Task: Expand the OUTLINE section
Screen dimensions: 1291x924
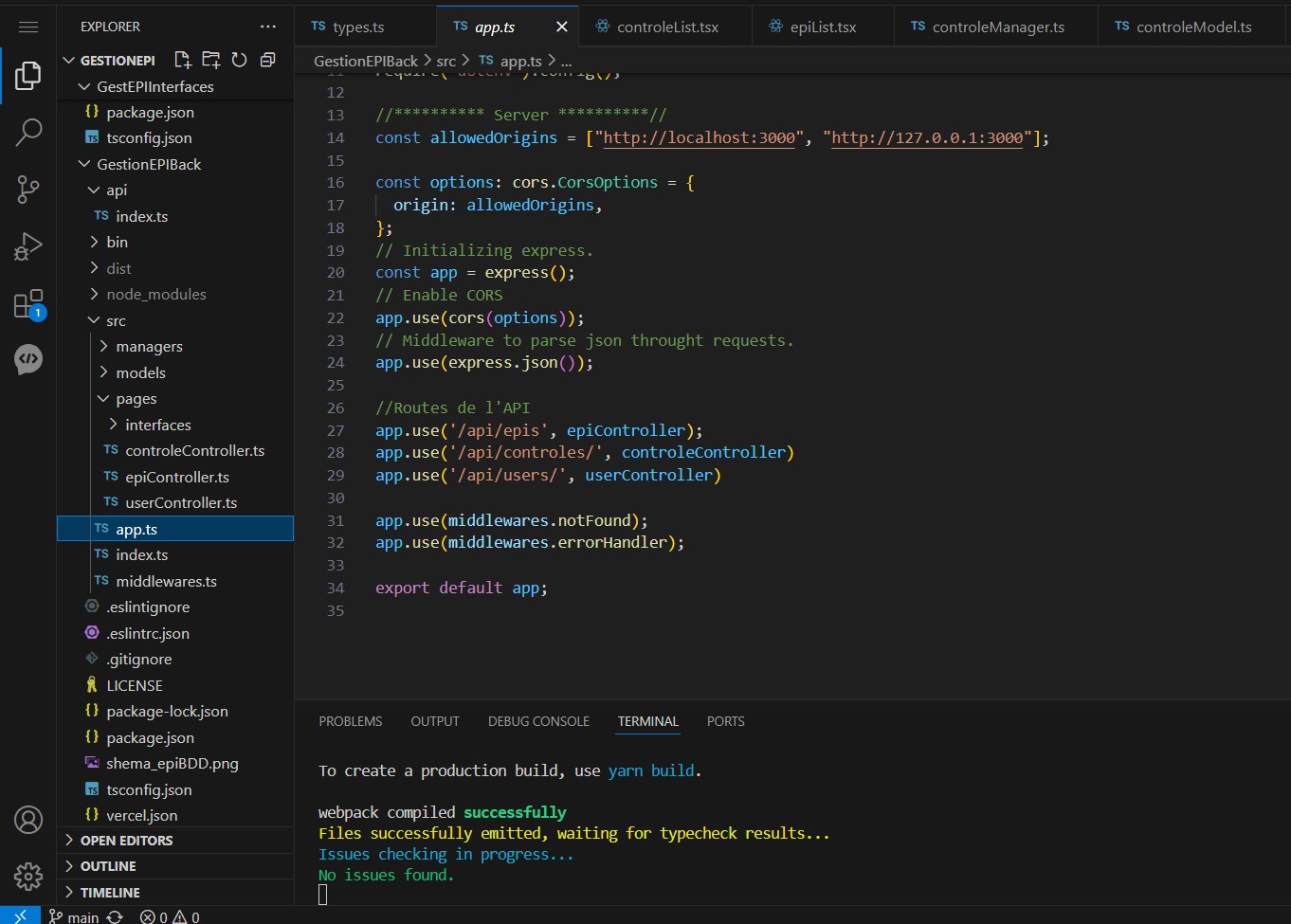Action: (175, 866)
